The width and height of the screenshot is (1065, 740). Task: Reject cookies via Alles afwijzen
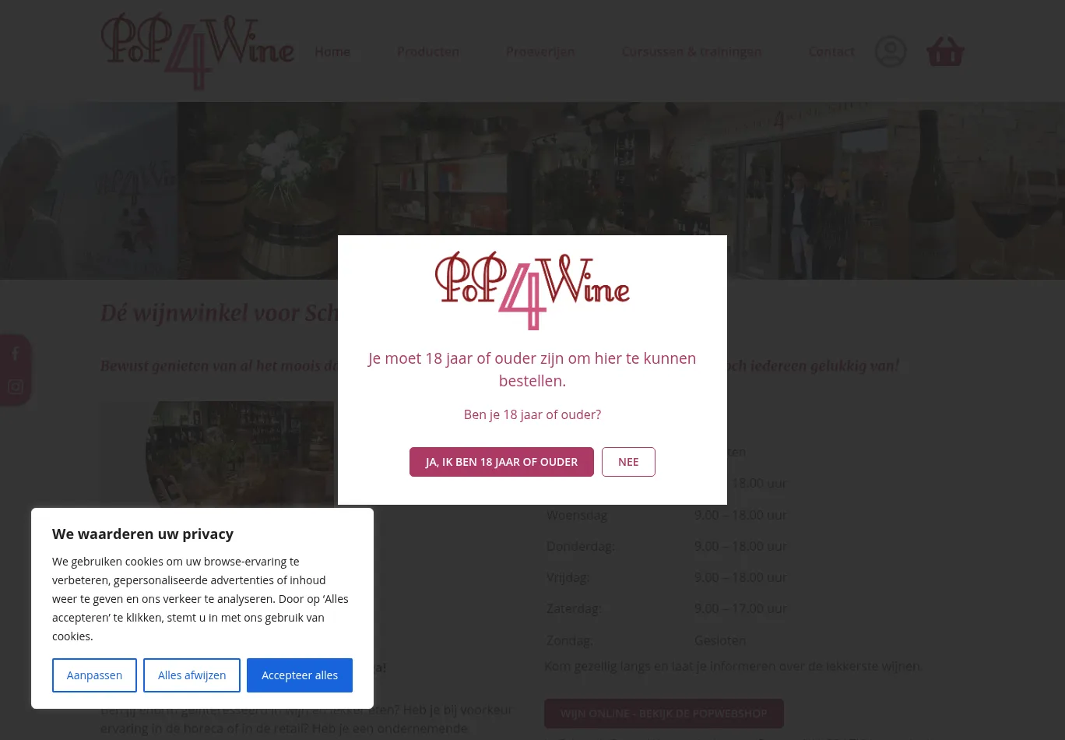pos(192,675)
